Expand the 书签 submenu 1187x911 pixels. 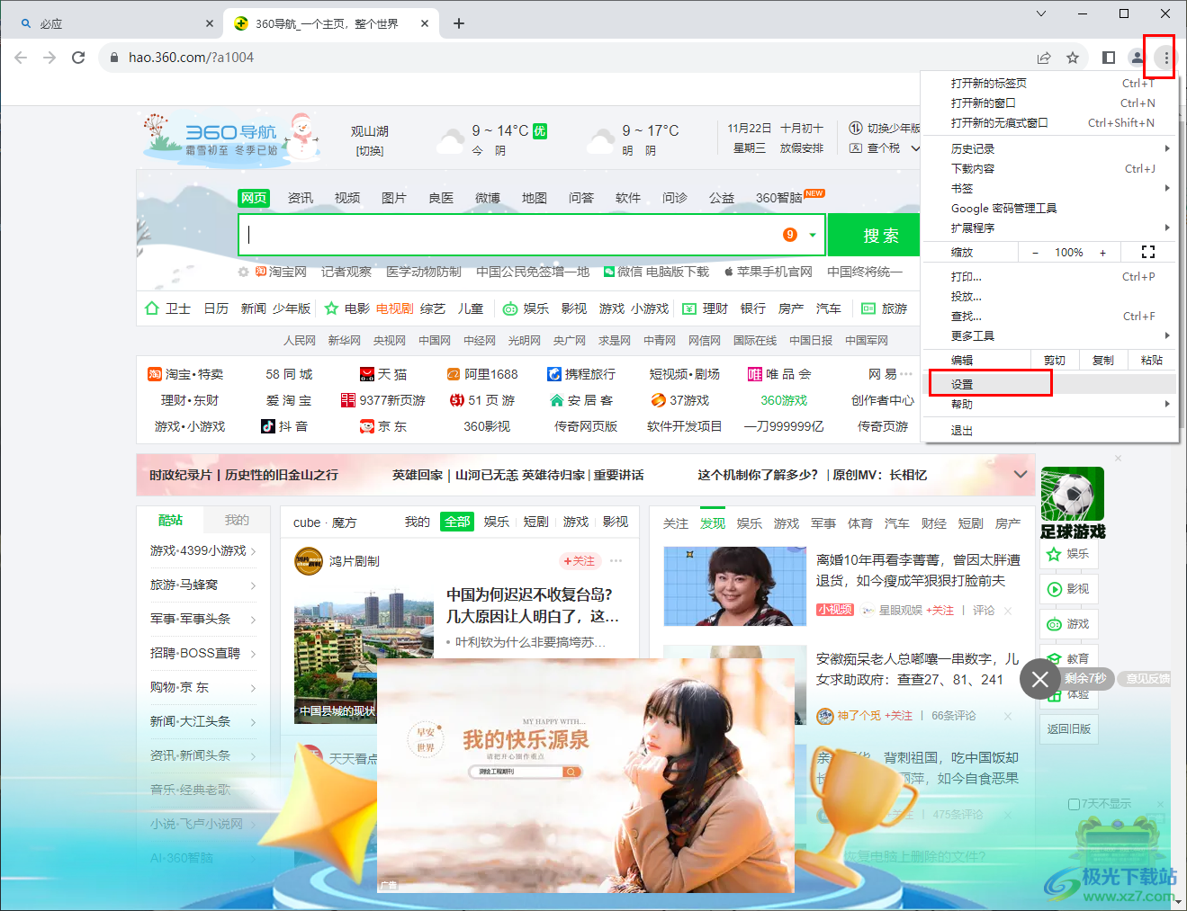coord(1167,188)
